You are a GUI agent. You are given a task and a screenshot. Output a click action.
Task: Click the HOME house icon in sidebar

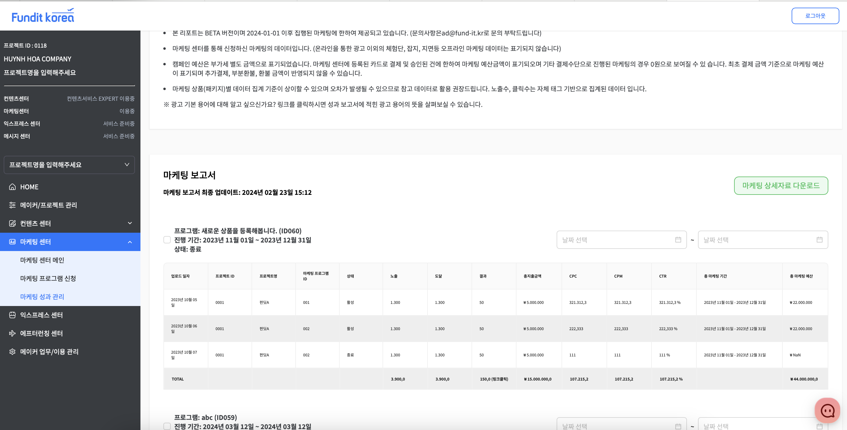(12, 187)
